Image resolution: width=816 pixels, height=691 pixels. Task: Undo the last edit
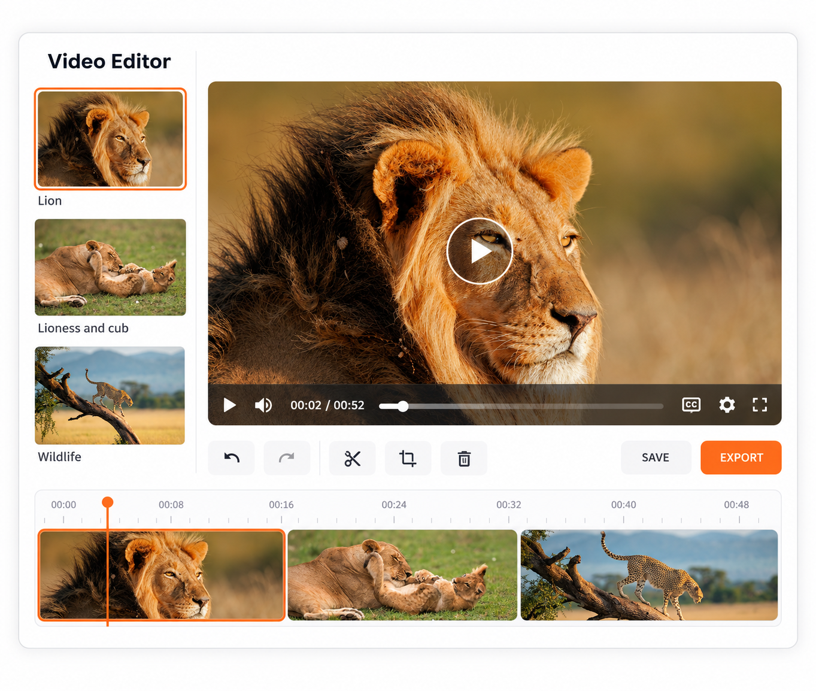[232, 458]
